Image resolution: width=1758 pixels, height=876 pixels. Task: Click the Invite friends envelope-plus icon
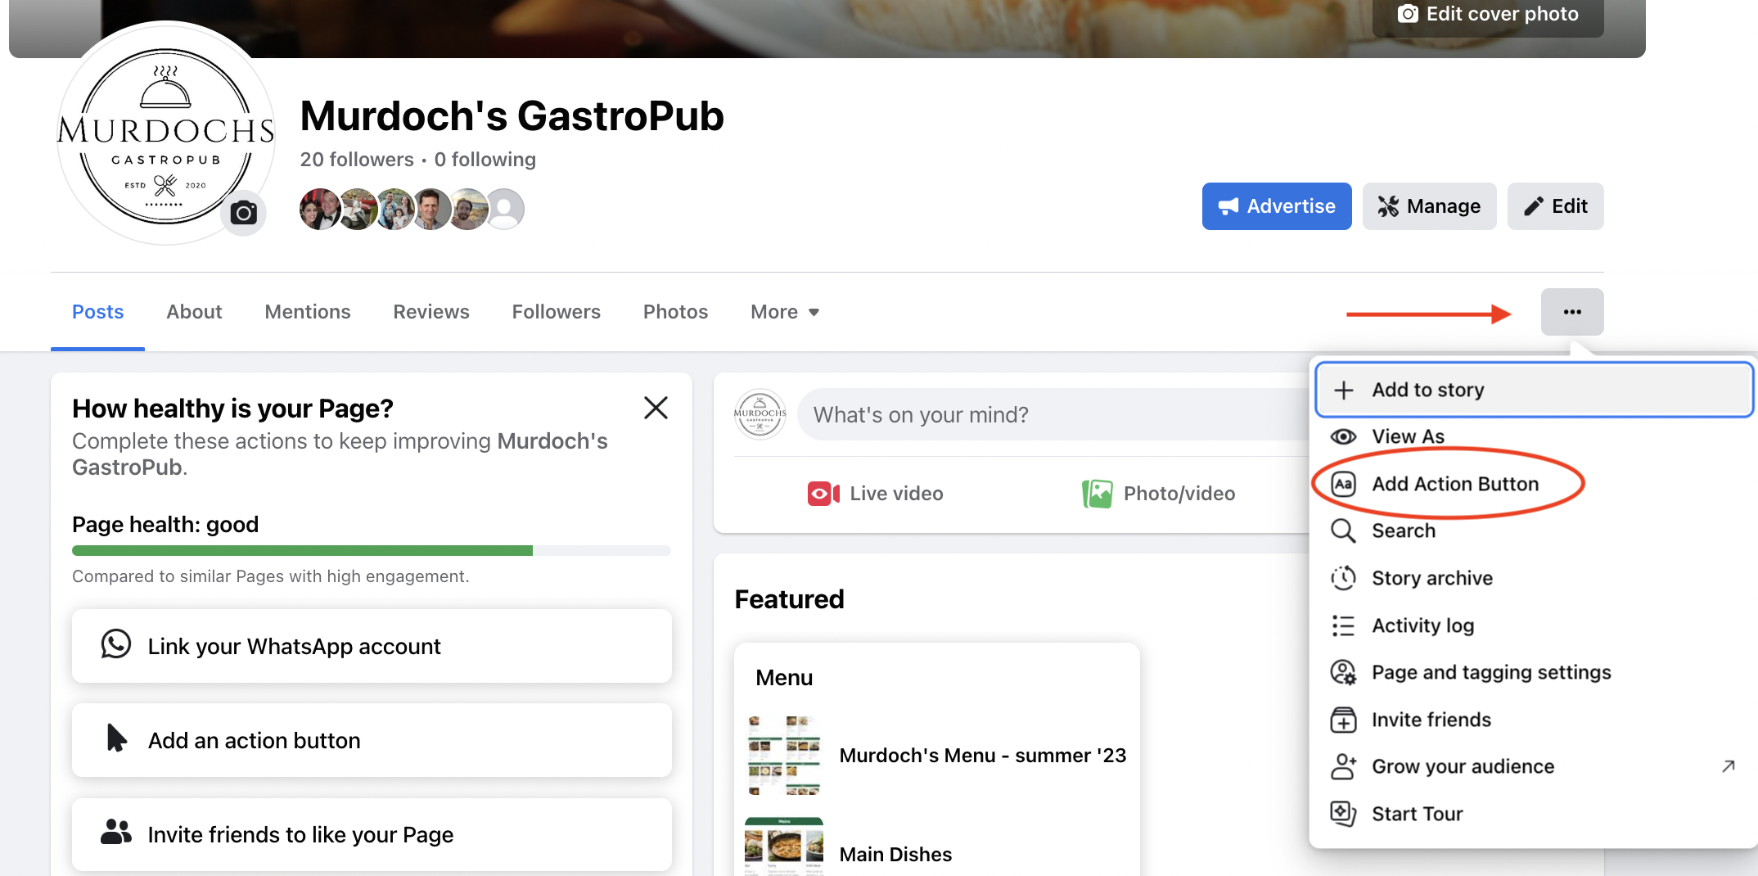1343,720
